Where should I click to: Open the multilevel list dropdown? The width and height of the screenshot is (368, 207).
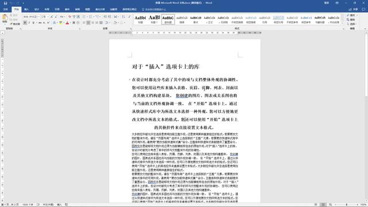click(x=100, y=17)
